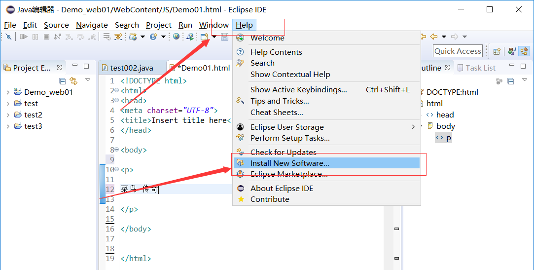
Task: Open the forward history dropdown arrow
Action: 464,37
